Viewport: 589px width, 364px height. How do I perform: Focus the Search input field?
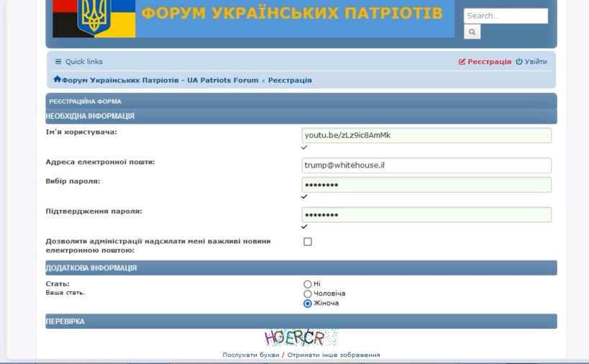[x=506, y=16]
